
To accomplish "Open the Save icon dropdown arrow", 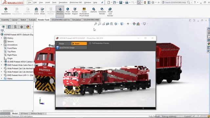I will (123, 2).
